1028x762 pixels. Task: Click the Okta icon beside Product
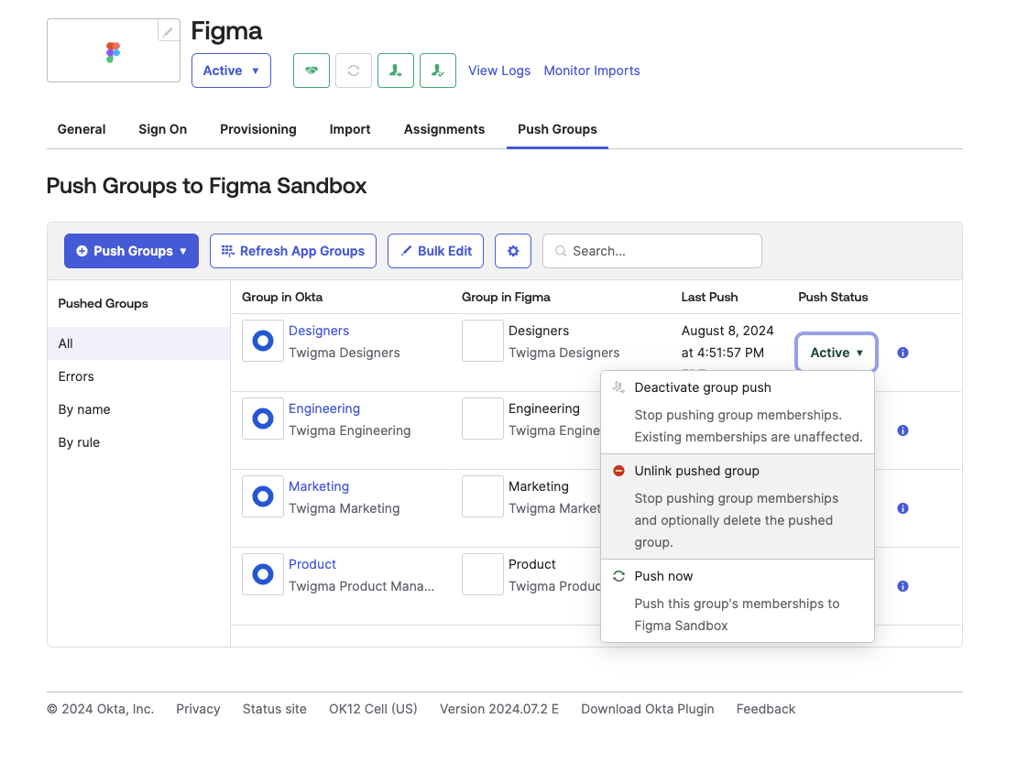point(263,574)
